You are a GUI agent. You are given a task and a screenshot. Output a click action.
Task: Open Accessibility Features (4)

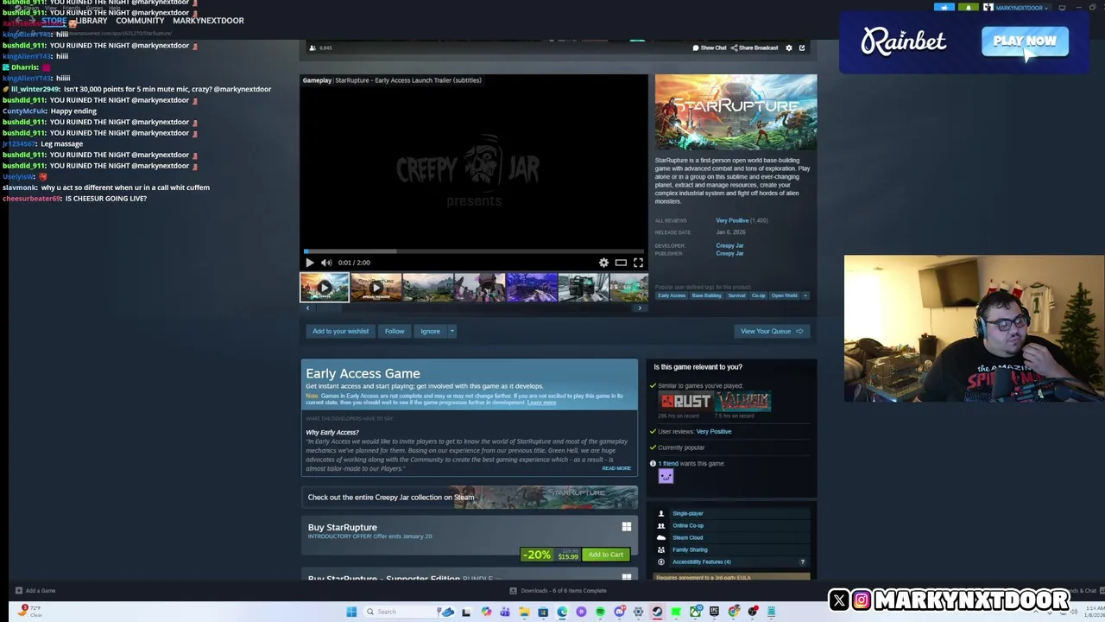coord(701,562)
